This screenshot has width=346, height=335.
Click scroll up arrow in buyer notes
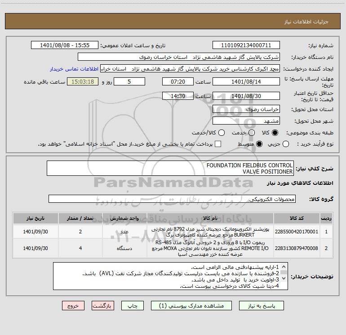coord(284,267)
